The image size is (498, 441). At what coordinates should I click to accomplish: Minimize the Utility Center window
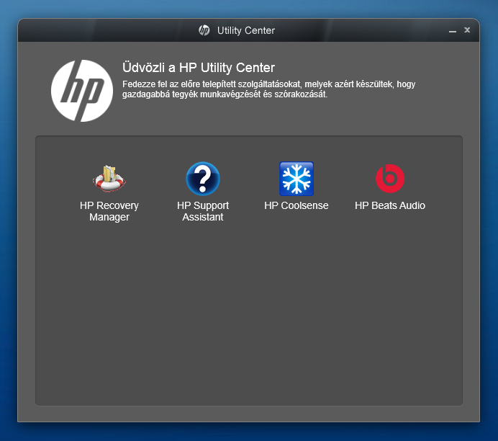pos(453,31)
